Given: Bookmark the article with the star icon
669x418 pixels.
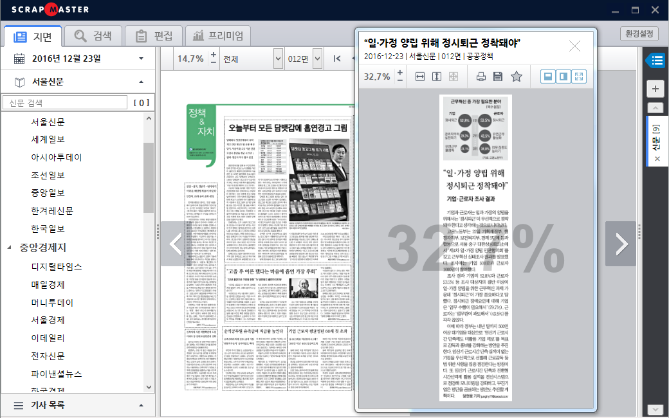Looking at the screenshot, I should (516, 77).
